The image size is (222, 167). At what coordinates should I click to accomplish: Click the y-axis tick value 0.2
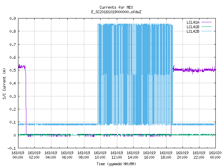pyautogui.click(x=12, y=109)
